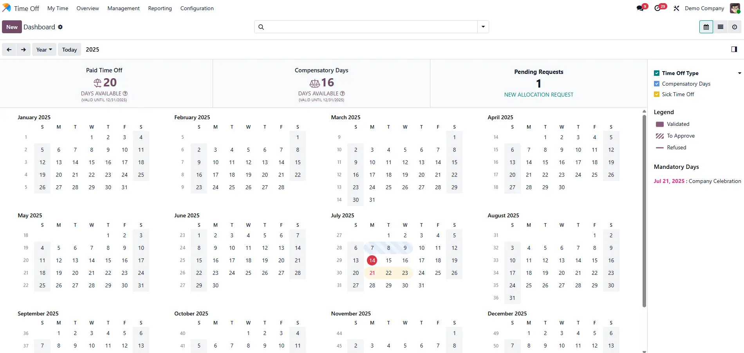
Task: Switch to activity view
Action: (x=734, y=27)
